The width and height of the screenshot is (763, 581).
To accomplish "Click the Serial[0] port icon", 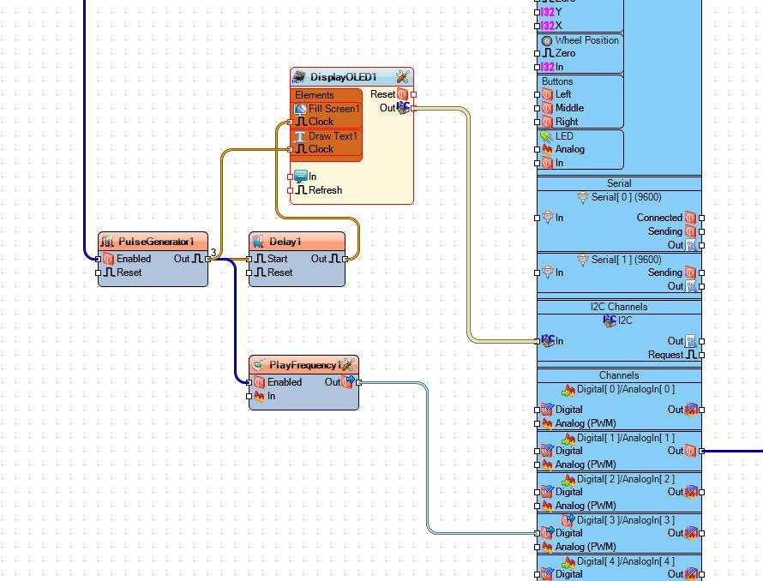I will coord(583,197).
